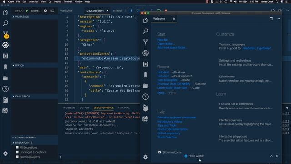This screenshot has height=164, width=291.
Task: Open Search in Extension Development Host window
Action: pos(145,31)
